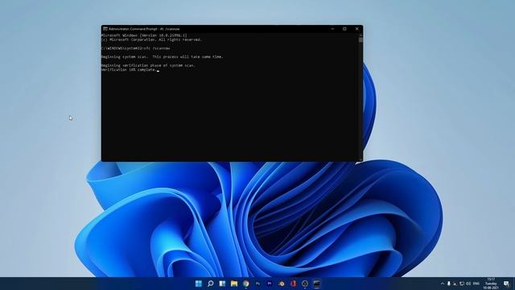
Task: Open the volume tray icon
Action: [x=468, y=284]
